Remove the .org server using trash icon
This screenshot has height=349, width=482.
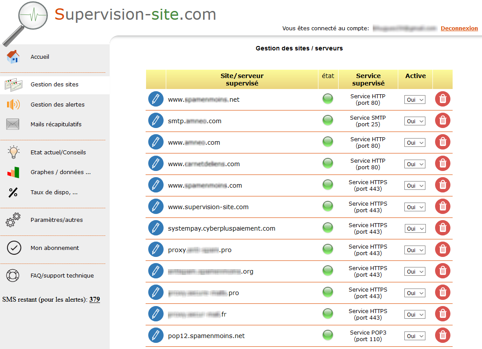pyautogui.click(x=443, y=271)
